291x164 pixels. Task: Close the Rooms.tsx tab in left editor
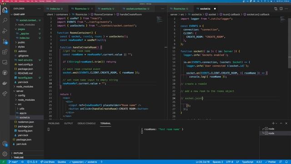92,9
